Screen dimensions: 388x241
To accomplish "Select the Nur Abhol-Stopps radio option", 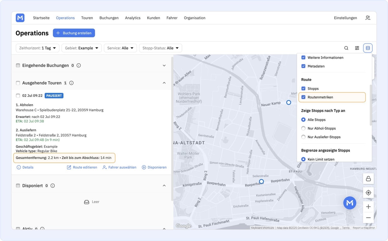I will point(303,128).
